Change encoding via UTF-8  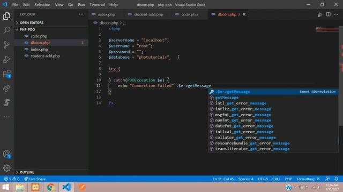point(263,179)
